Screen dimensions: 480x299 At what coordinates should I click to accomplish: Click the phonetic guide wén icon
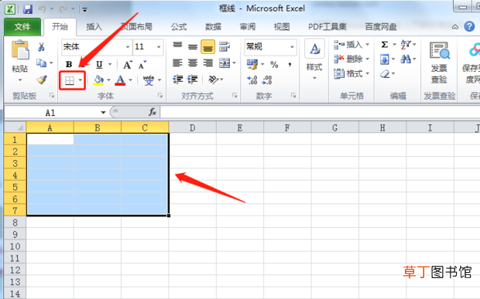pos(149,80)
